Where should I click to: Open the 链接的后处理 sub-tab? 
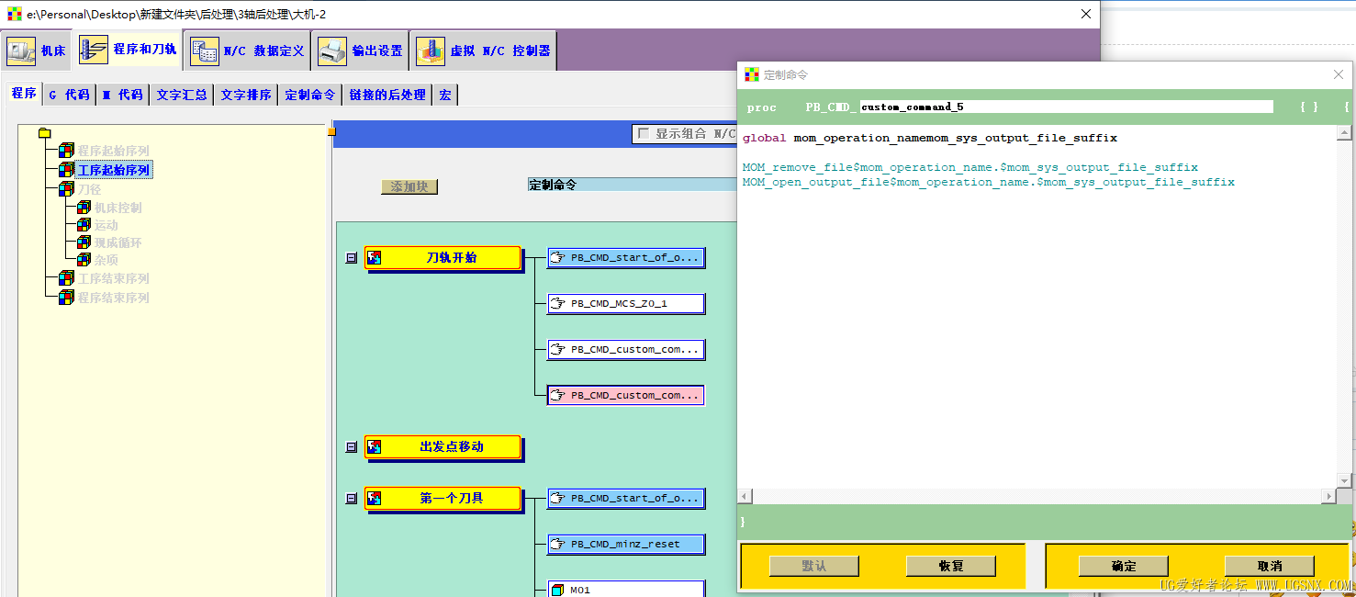(x=387, y=94)
